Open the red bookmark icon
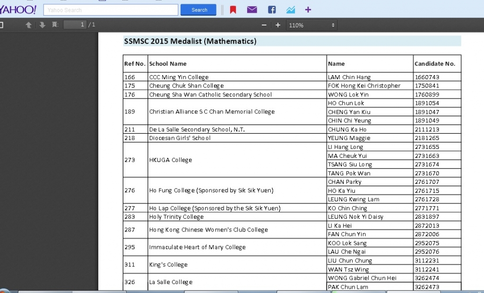The width and height of the screenshot is (484, 293). [x=233, y=10]
